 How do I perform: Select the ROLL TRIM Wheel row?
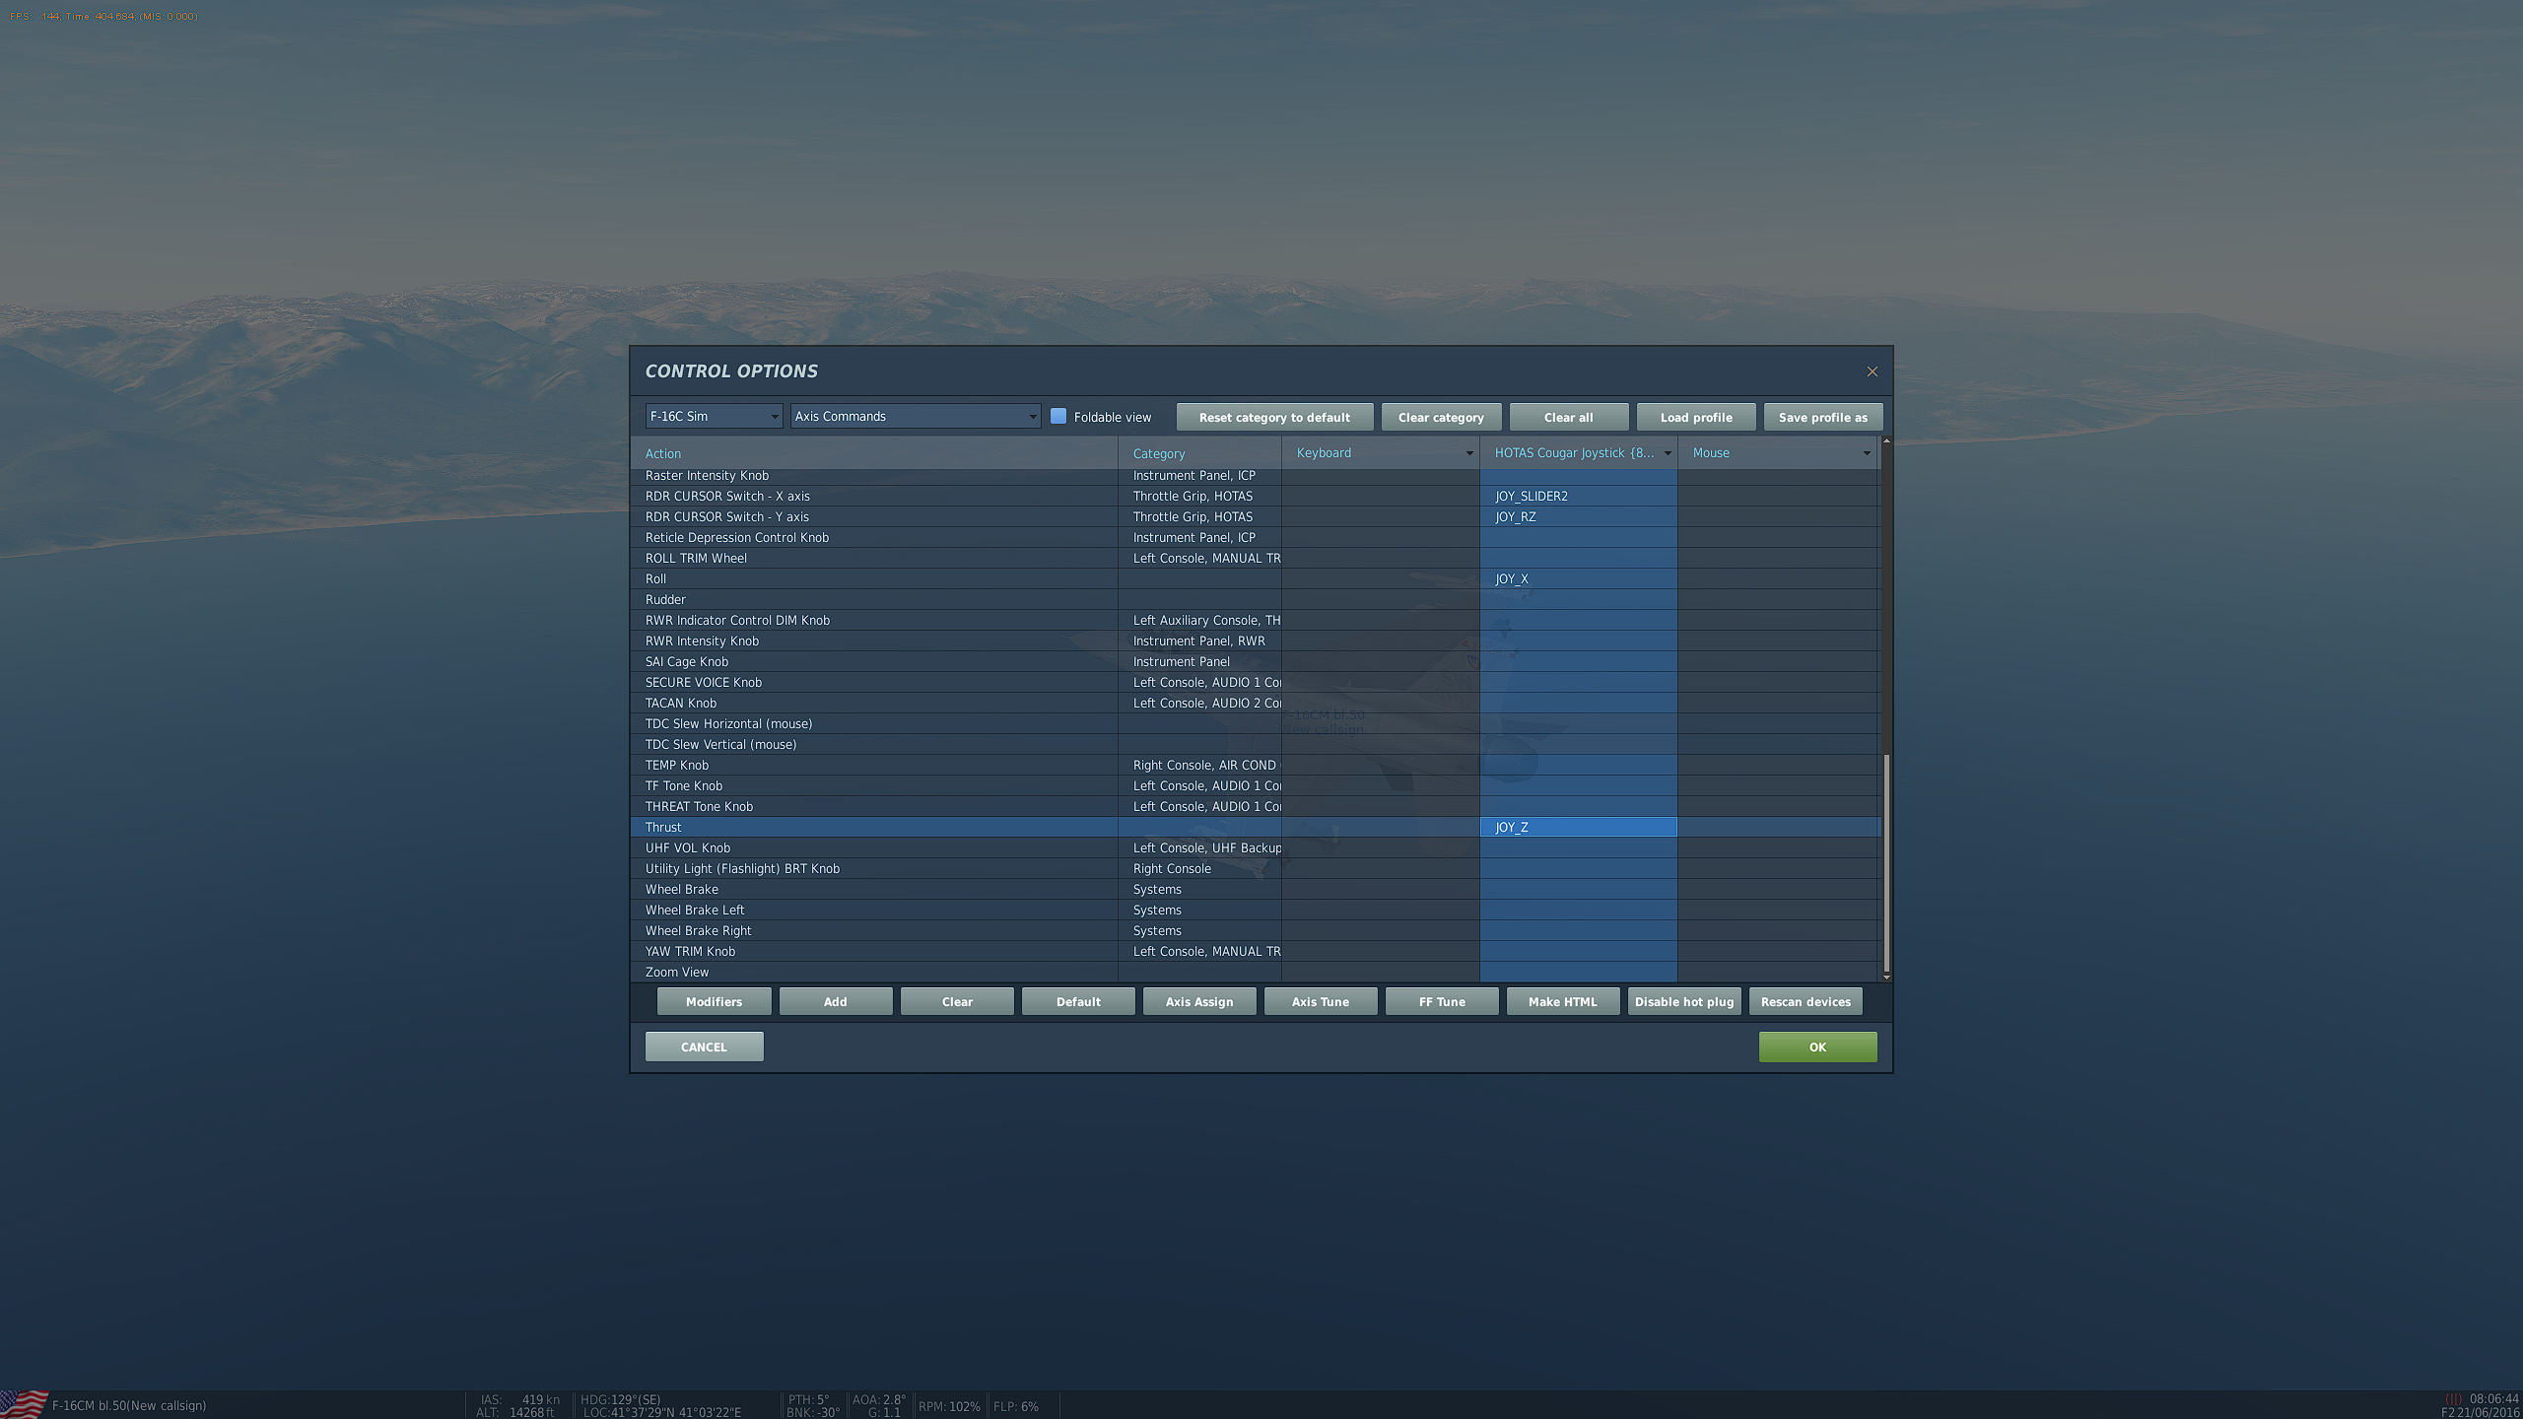[x=1255, y=558]
